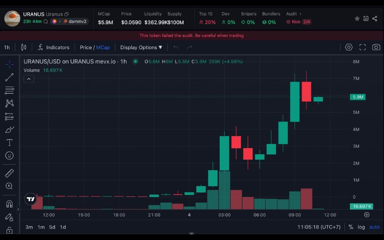Select the brush drawing tool

[9, 129]
